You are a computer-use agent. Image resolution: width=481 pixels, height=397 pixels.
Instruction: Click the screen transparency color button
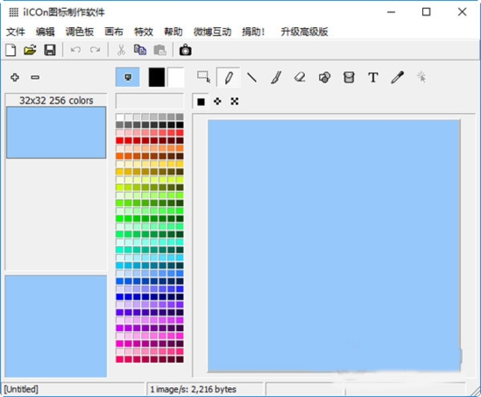point(128,77)
